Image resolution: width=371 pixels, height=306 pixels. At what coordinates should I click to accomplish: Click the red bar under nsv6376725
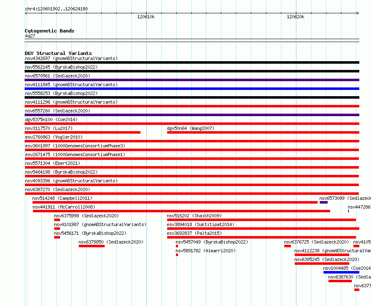click(x=288, y=246)
